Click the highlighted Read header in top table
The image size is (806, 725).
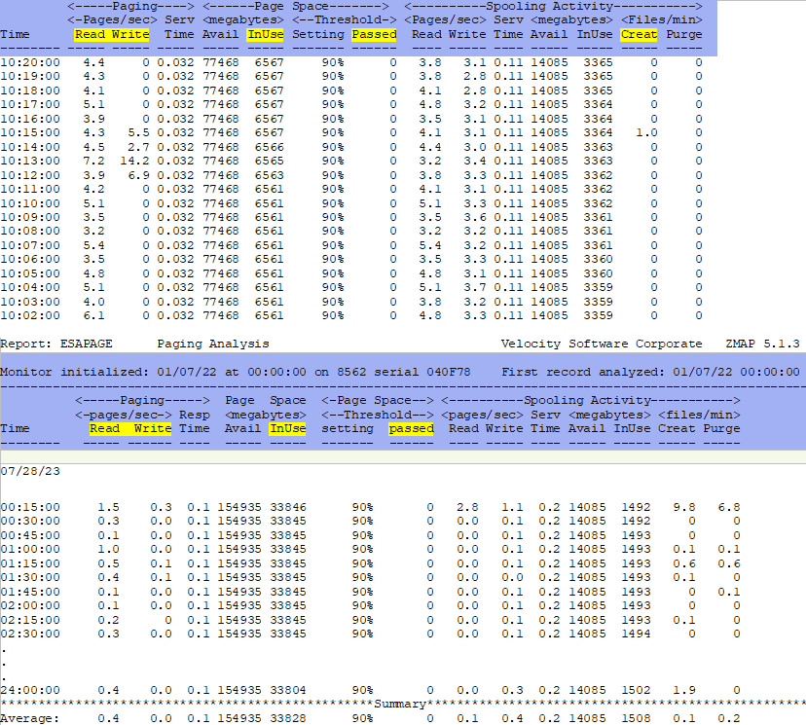click(90, 34)
